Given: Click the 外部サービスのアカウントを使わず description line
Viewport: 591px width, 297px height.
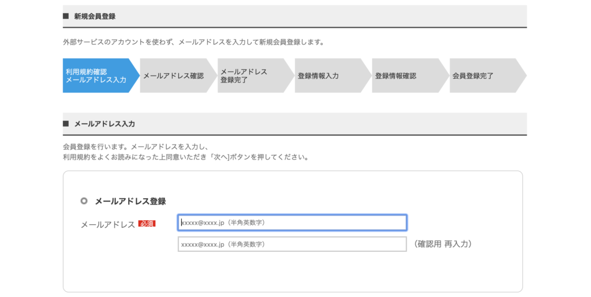Looking at the screenshot, I should point(194,42).
